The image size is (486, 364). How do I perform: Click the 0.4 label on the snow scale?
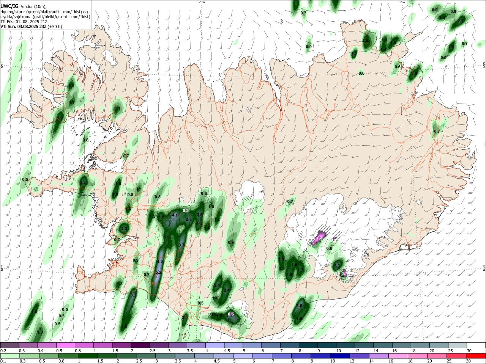click(x=41, y=351)
